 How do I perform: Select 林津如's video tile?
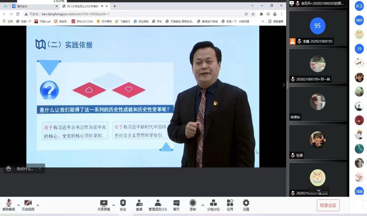318,104
